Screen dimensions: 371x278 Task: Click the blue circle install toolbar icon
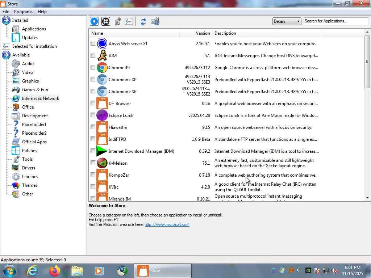[94, 21]
